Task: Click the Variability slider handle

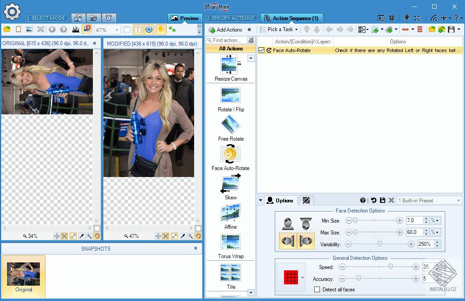Action: [x=380, y=244]
